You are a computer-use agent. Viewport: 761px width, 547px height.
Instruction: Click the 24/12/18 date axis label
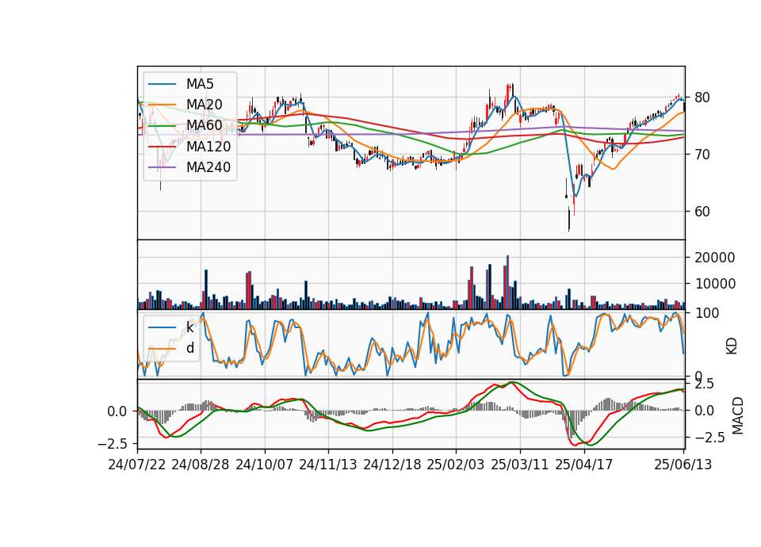pos(392,465)
